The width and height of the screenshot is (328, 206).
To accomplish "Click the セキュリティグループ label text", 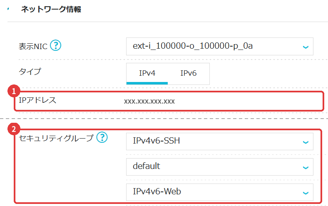I will (56, 138).
